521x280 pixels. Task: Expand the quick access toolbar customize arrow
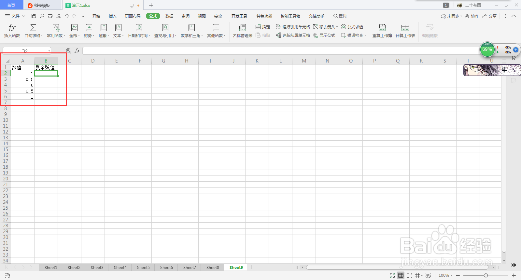click(83, 16)
